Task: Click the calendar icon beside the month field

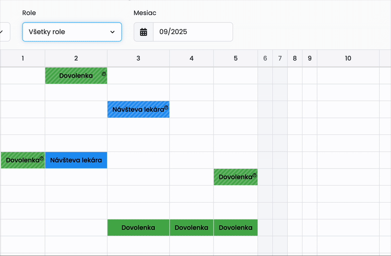Action: [144, 32]
